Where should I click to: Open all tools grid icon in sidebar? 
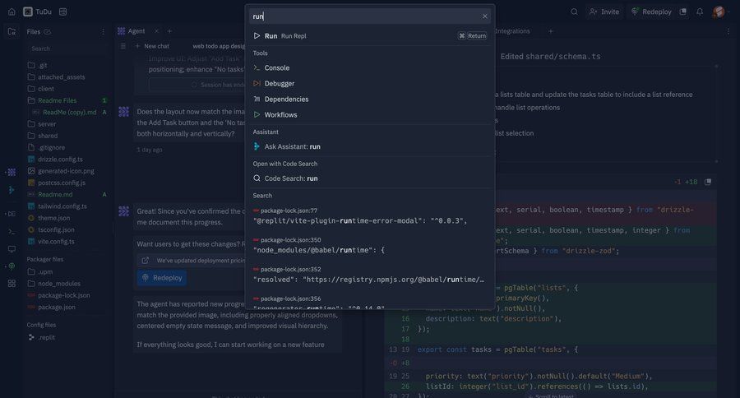pos(12,283)
